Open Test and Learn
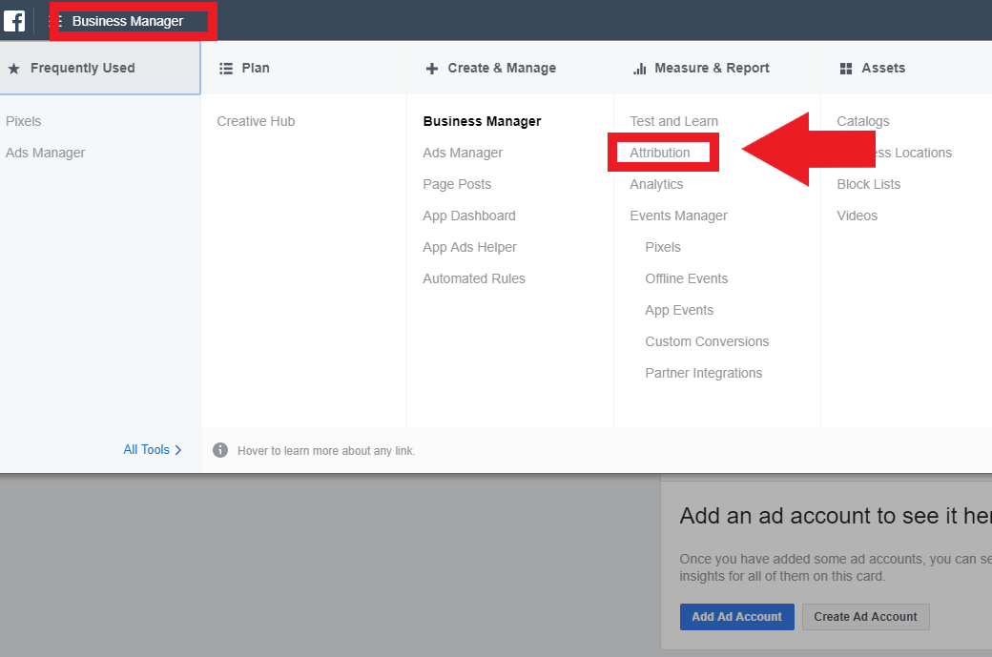This screenshot has height=657, width=992. pyautogui.click(x=673, y=121)
